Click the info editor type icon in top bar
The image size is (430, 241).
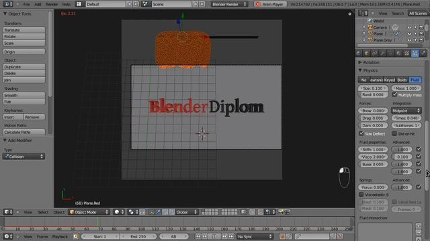pyautogui.click(x=7, y=4)
